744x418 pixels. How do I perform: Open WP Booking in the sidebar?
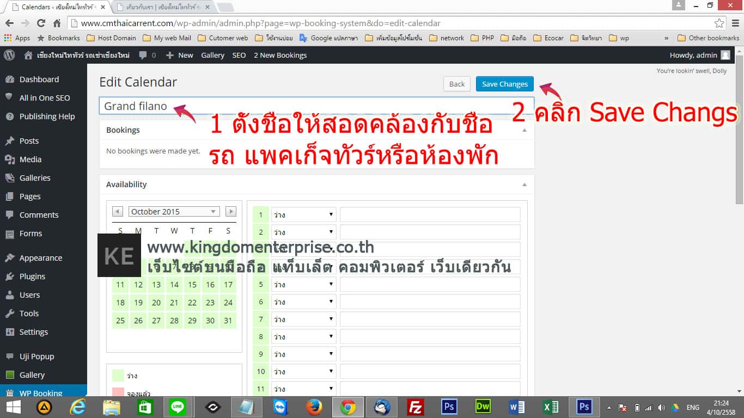(44, 392)
